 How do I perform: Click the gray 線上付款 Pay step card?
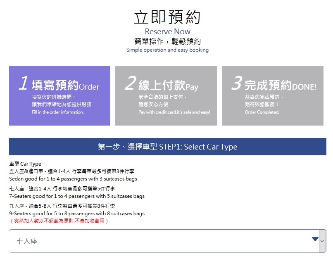[167, 96]
